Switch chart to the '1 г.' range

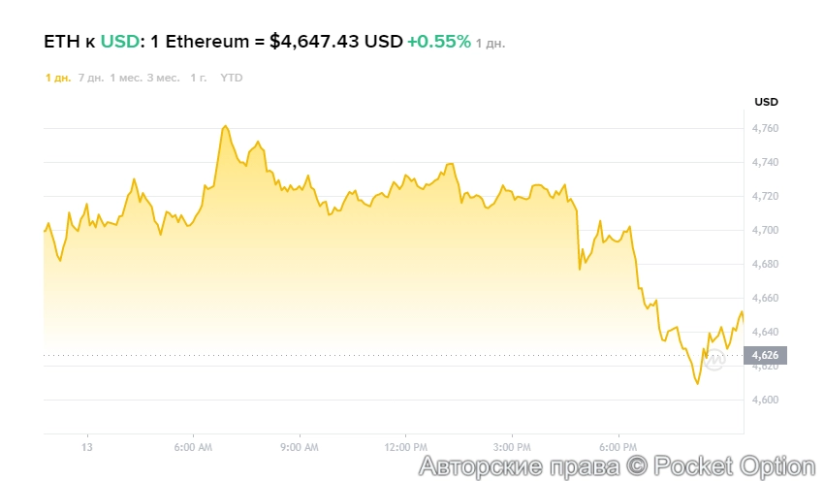199,78
